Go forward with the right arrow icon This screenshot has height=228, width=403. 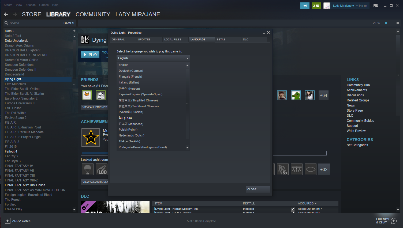15,14
